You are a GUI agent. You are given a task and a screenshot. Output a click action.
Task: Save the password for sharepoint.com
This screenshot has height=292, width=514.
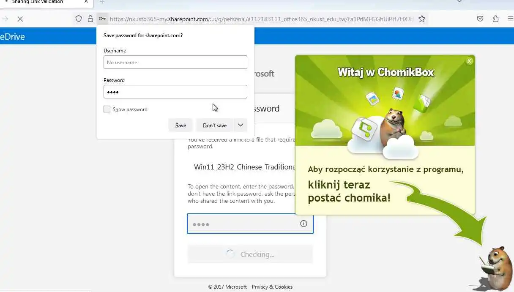click(x=180, y=125)
